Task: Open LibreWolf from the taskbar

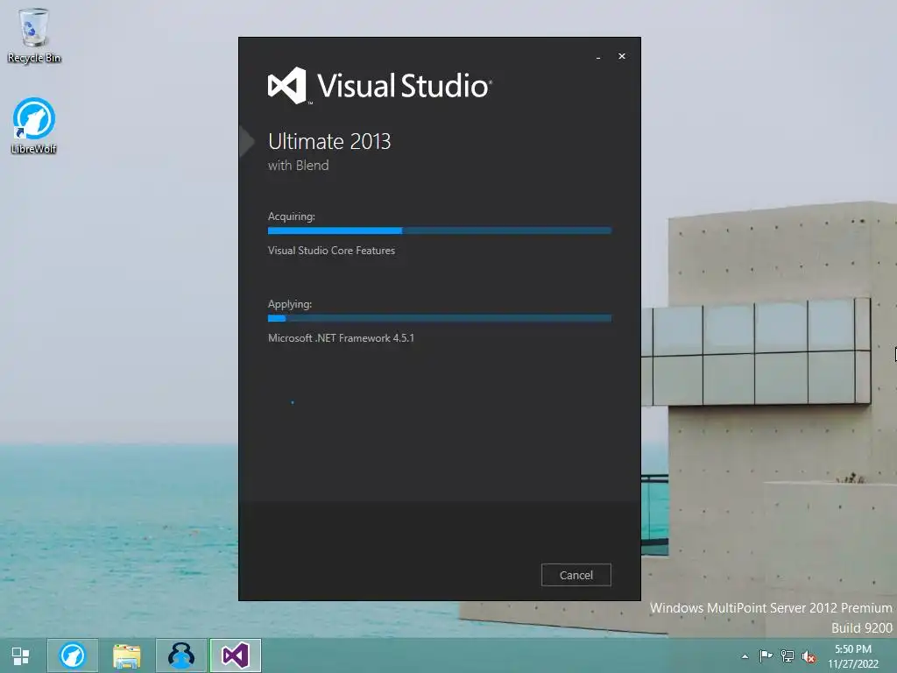Action: pyautogui.click(x=73, y=655)
